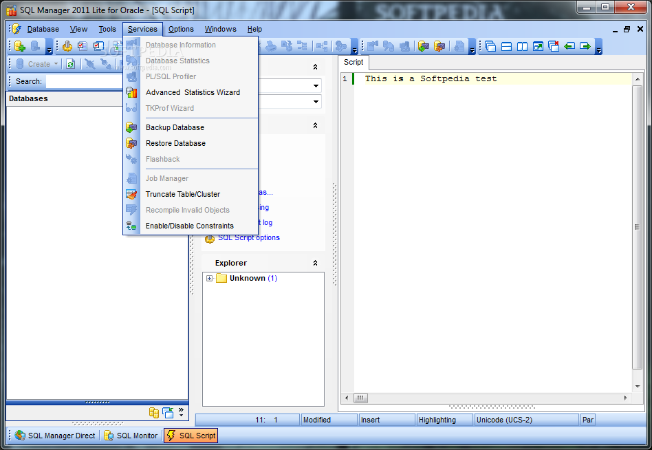Open the SQL Script options link

(249, 238)
